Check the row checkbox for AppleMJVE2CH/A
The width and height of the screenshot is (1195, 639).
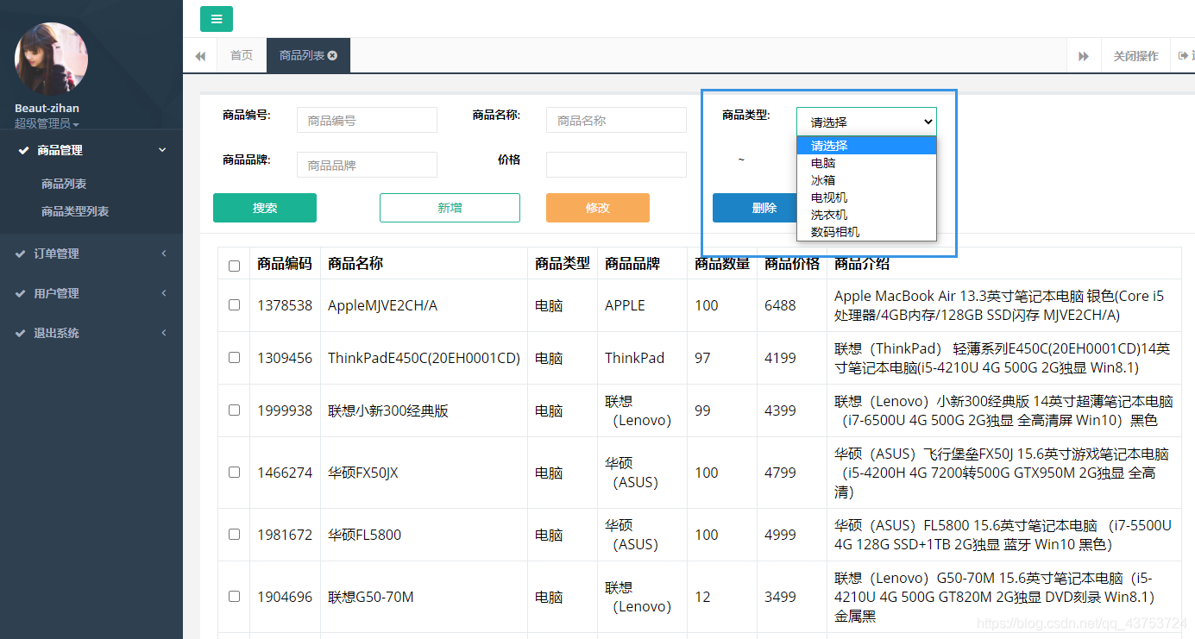click(234, 305)
